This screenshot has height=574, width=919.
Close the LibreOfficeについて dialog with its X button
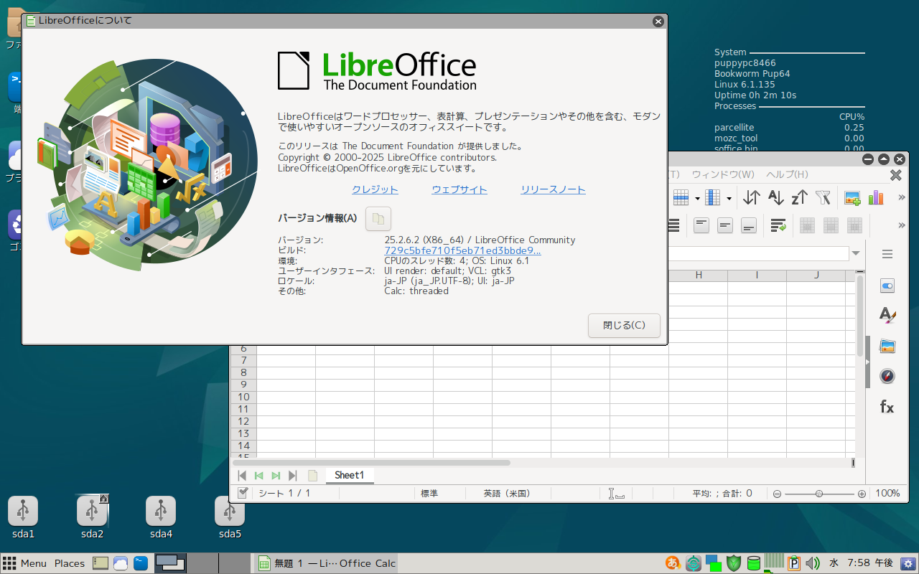pos(658,22)
